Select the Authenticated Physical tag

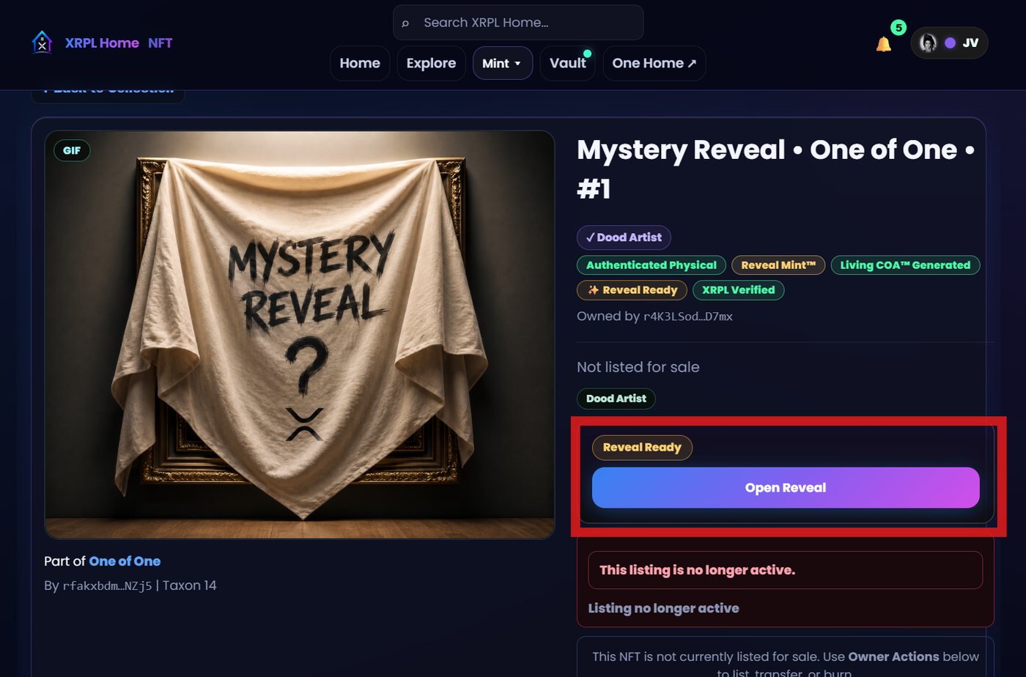pyautogui.click(x=652, y=265)
